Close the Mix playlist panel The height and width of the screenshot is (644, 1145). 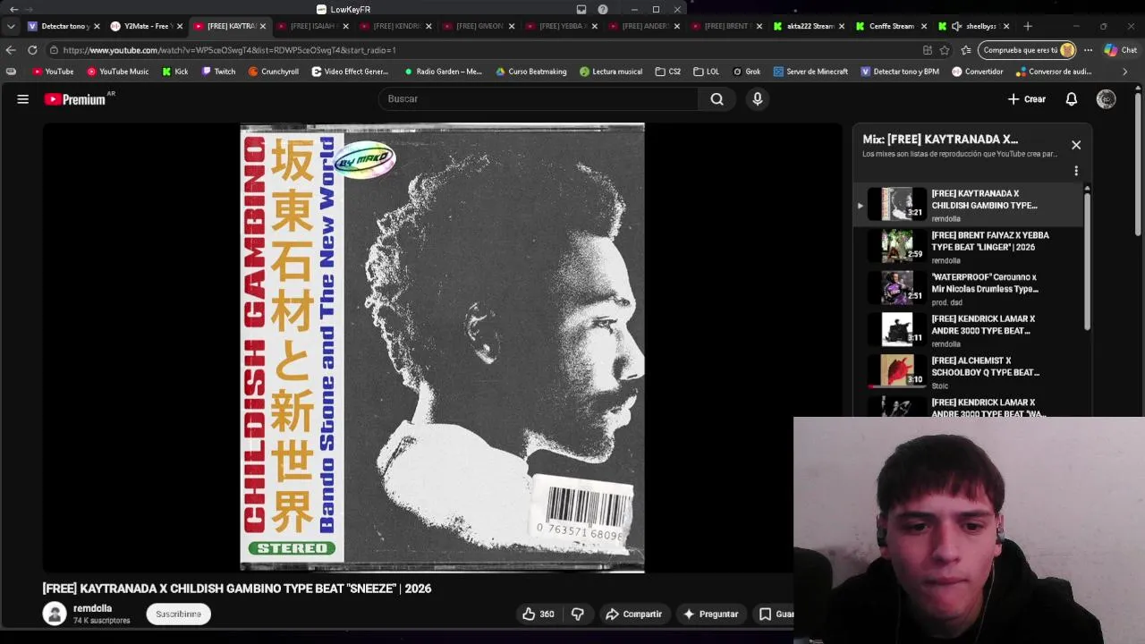[1076, 145]
